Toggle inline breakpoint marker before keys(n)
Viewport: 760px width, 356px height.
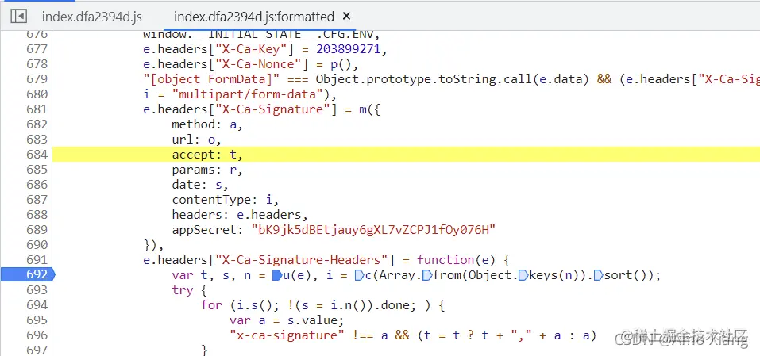(x=523, y=275)
